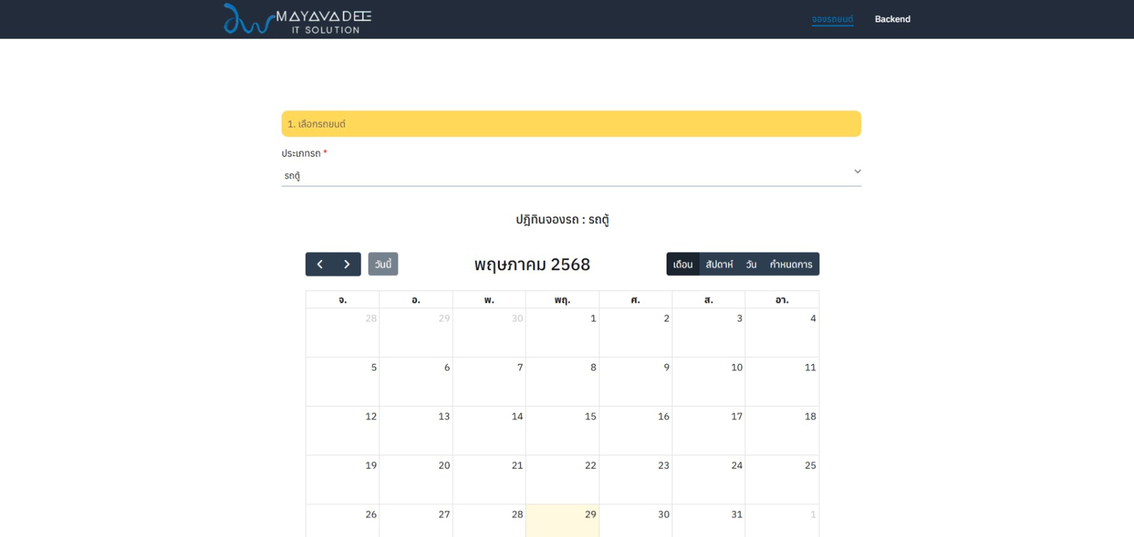Switch to กำหนดการ schedule list view
This screenshot has width=1134, height=537.
tap(791, 264)
